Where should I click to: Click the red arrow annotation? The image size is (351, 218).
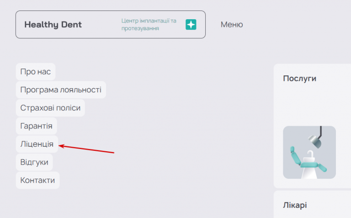click(86, 149)
